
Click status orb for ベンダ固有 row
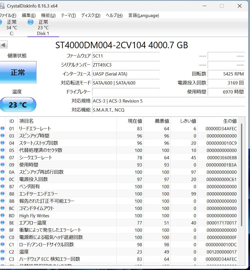pos(3,186)
